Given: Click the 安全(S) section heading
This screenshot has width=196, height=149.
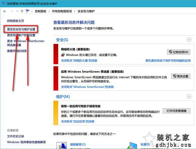Looking at the screenshot, I should tap(62, 40).
